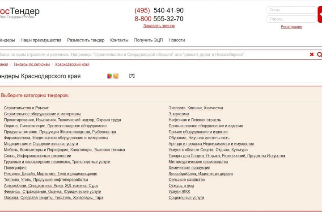Open the Новости menu item

click(177, 40)
